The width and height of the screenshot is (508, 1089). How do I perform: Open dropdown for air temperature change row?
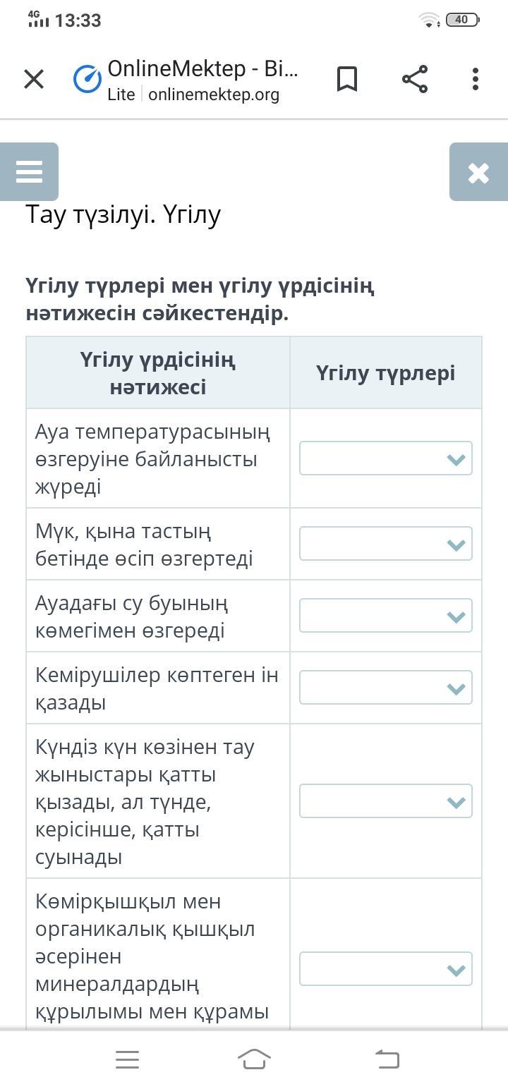click(x=385, y=458)
